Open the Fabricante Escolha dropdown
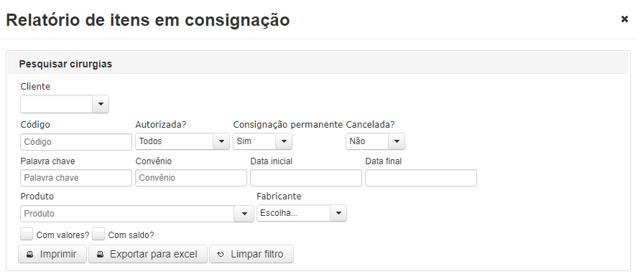 point(338,213)
